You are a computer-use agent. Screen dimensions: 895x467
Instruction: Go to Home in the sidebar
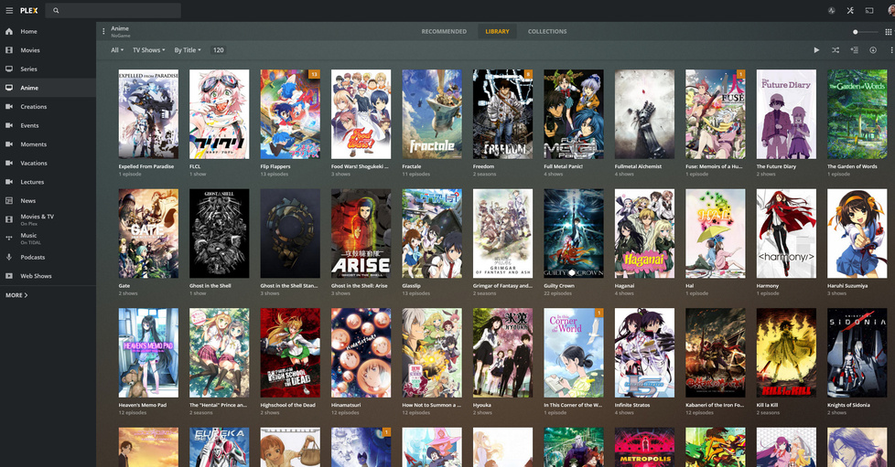[x=48, y=31]
